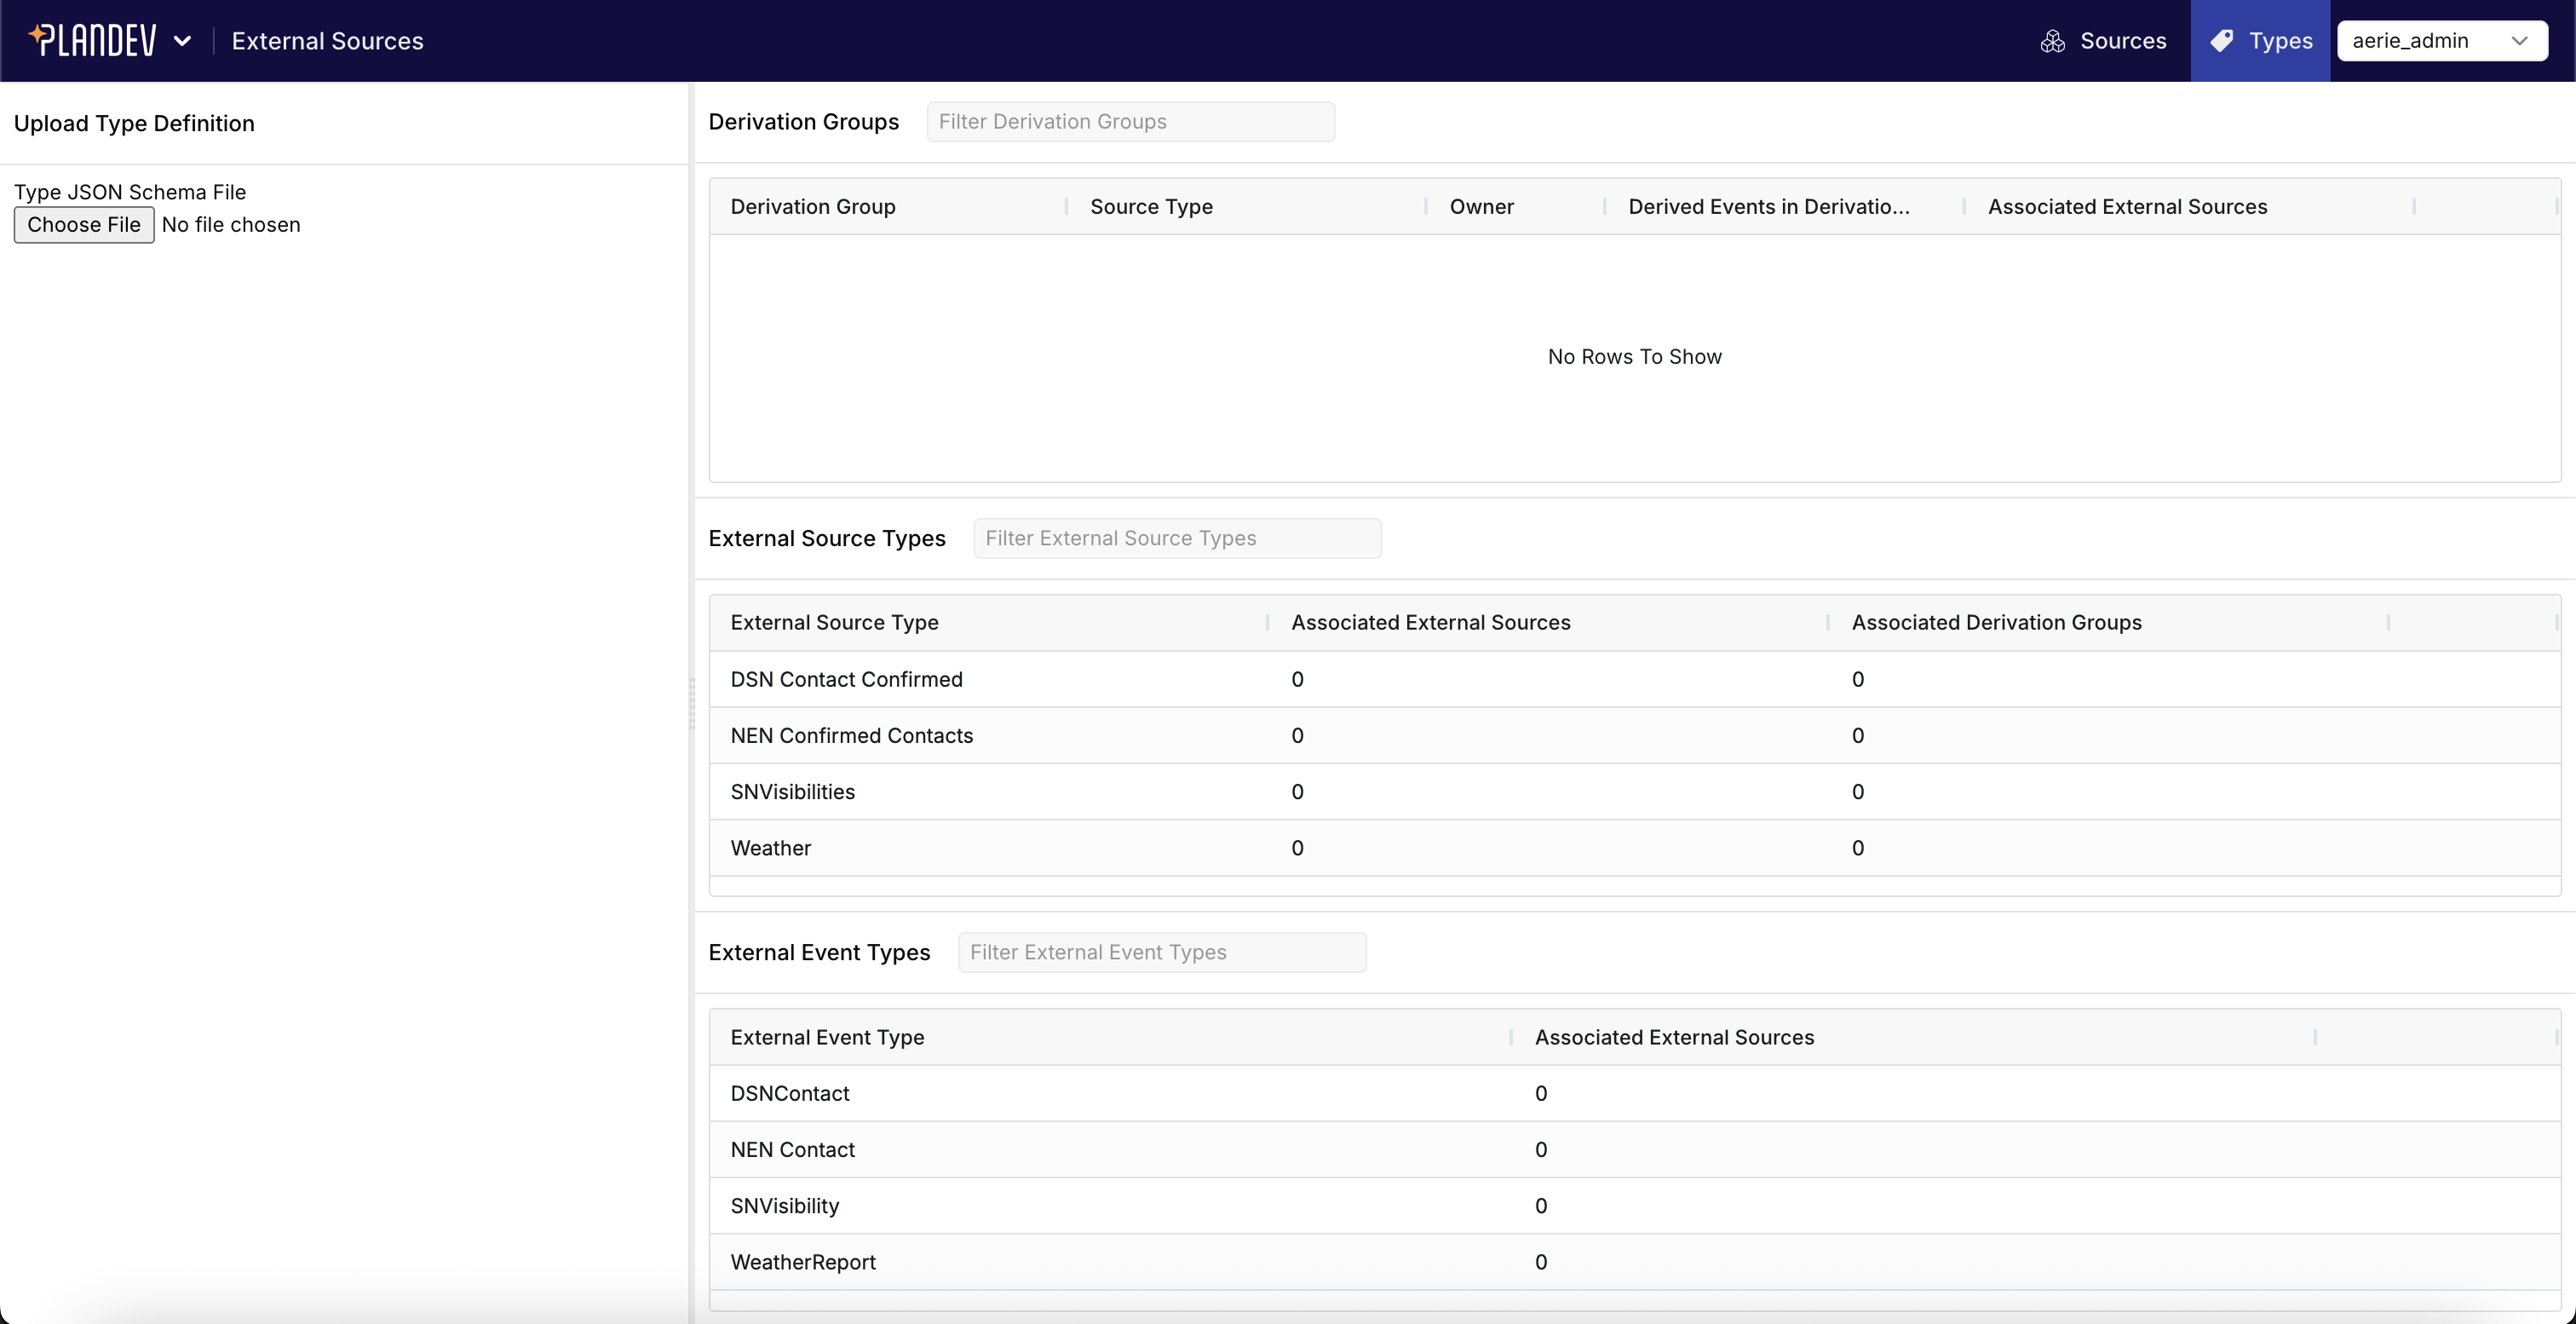The image size is (2576, 1324).
Task: Open the aerie_admin user dropdown
Action: 2443,40
